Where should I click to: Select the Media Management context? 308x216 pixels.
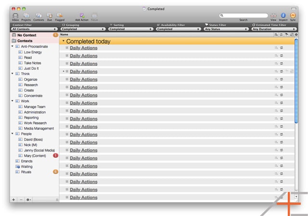pos(39,128)
